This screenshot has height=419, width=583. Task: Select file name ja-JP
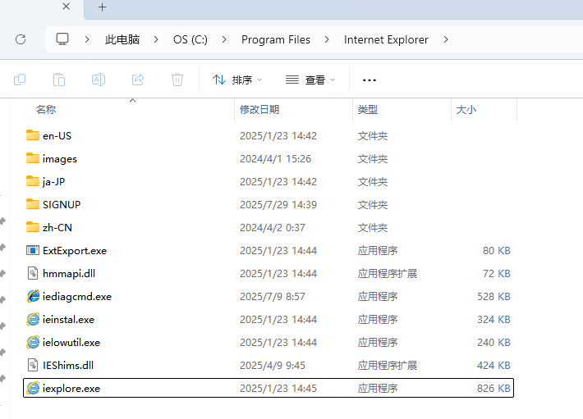(53, 182)
